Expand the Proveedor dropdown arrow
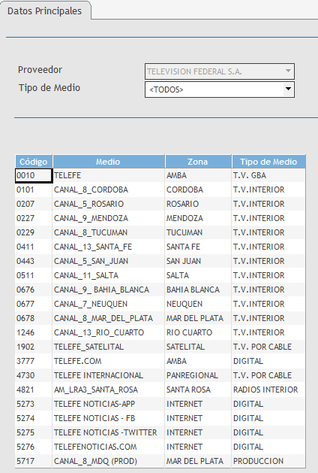 click(x=288, y=71)
